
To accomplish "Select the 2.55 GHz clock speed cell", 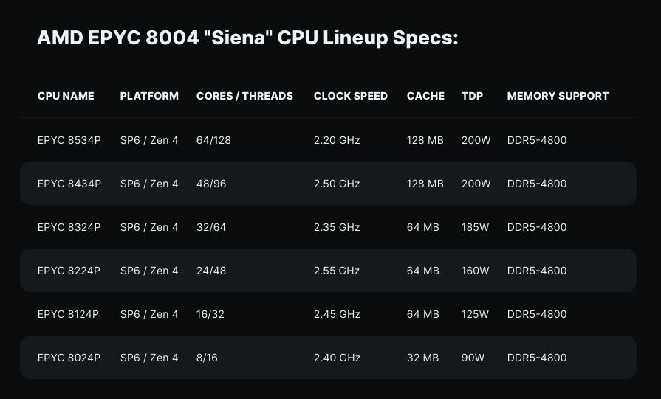I will coord(337,271).
